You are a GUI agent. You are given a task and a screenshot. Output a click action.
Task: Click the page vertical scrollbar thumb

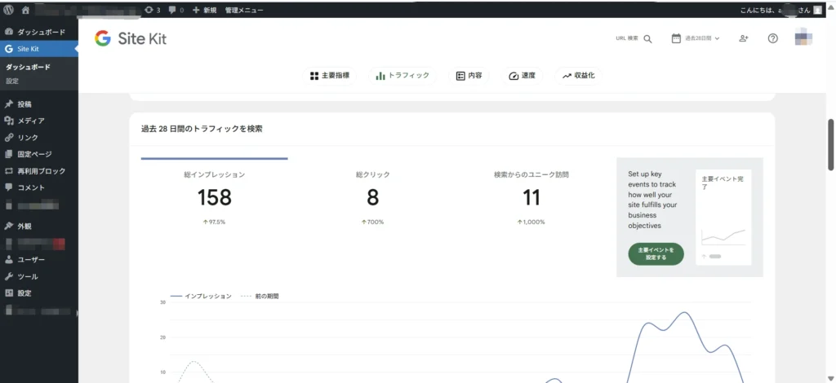point(830,145)
